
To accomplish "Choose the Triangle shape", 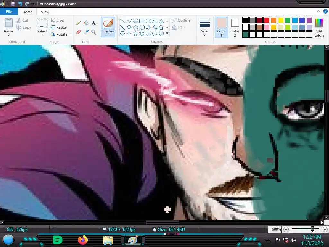I will tap(161, 21).
